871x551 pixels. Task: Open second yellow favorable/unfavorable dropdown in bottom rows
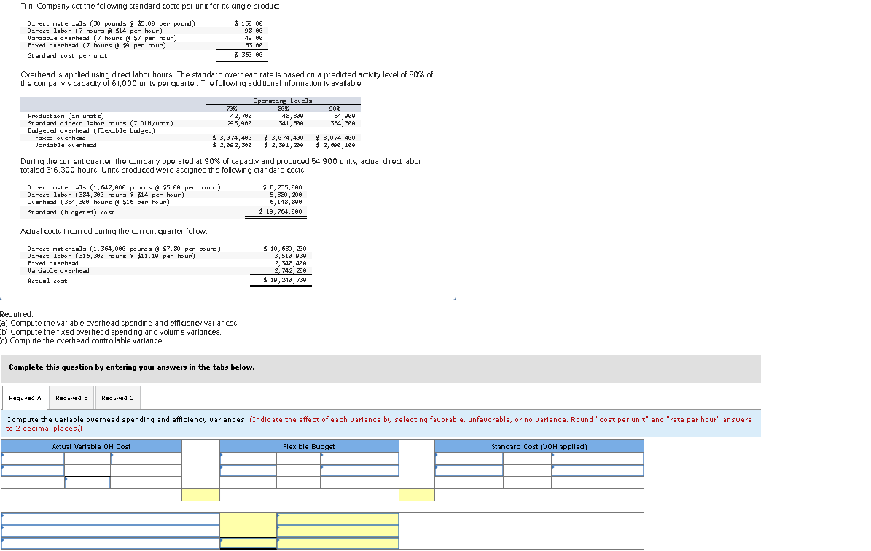pyautogui.click(x=337, y=531)
